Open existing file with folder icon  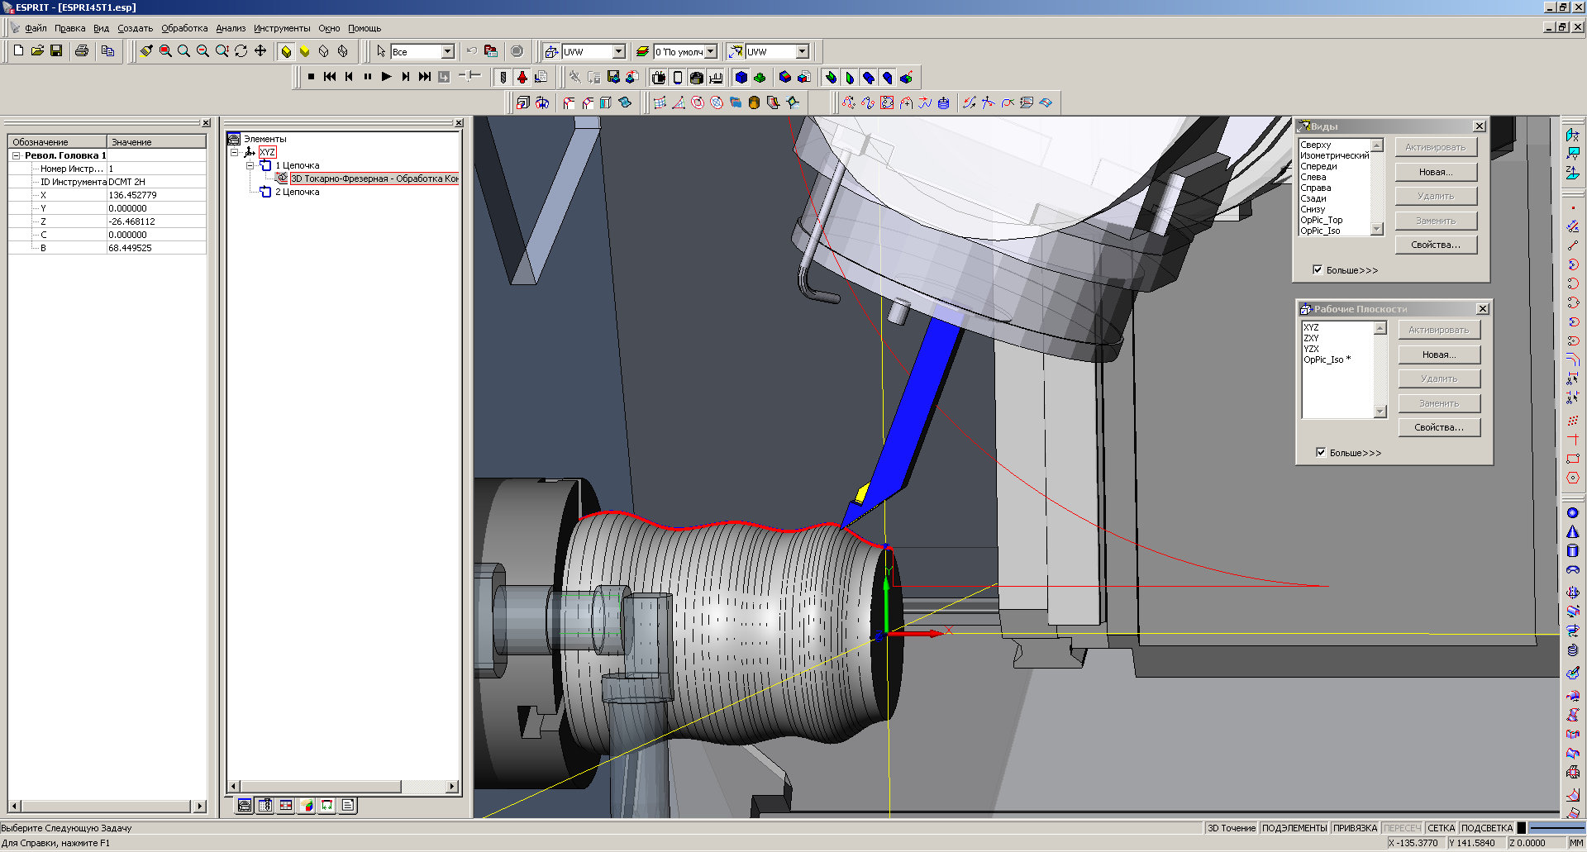coord(37,51)
